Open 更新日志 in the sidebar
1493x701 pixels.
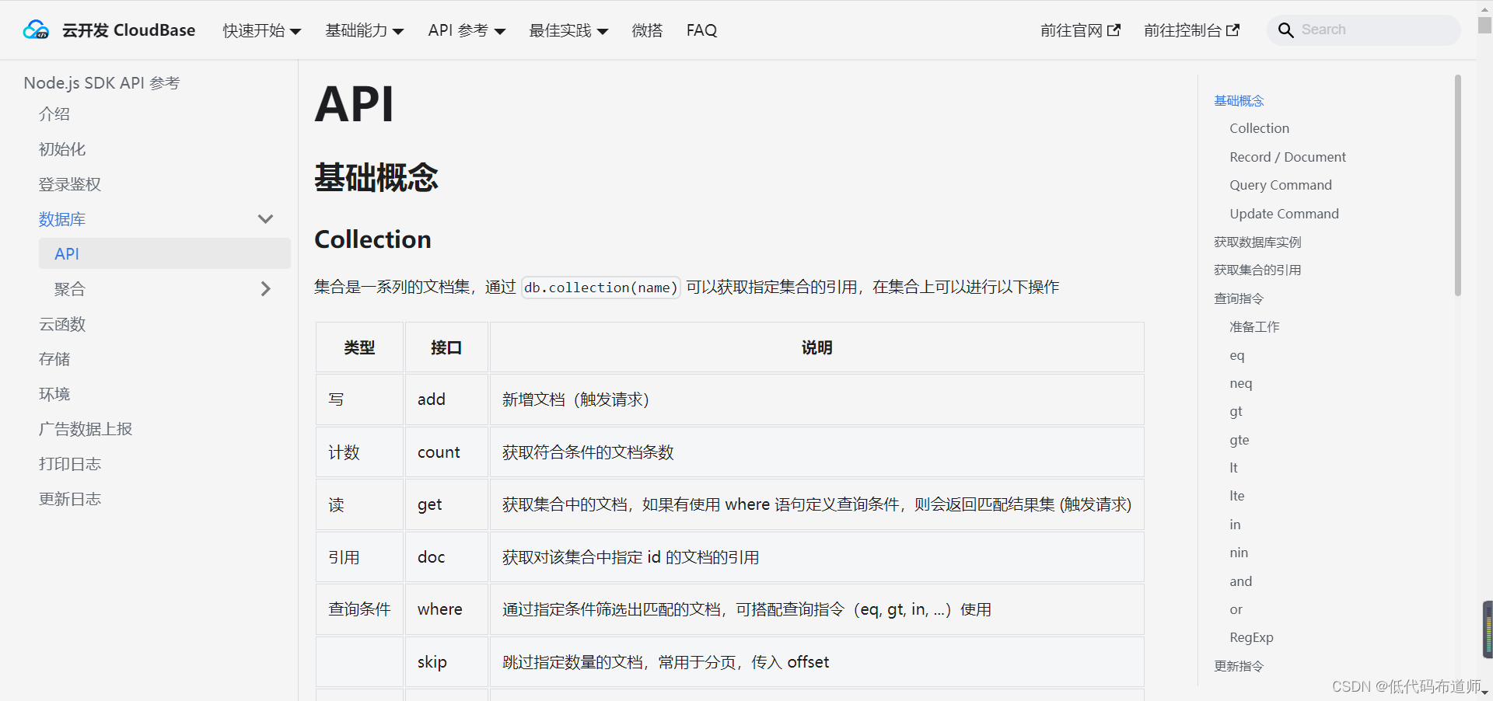coord(70,499)
